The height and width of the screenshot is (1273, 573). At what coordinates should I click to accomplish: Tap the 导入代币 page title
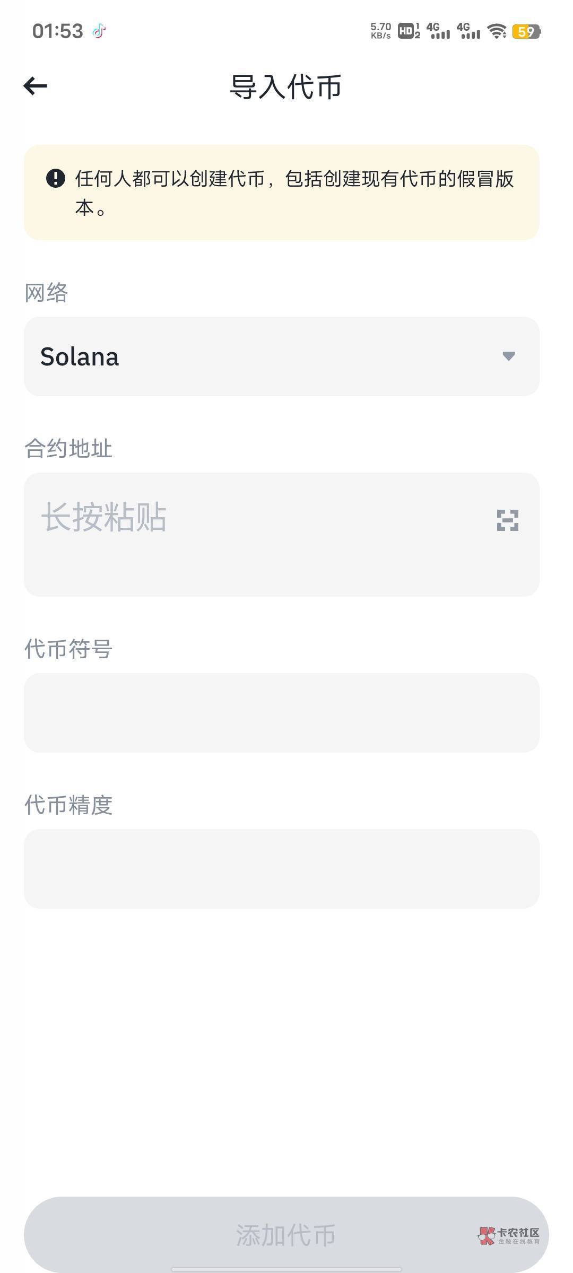click(285, 87)
